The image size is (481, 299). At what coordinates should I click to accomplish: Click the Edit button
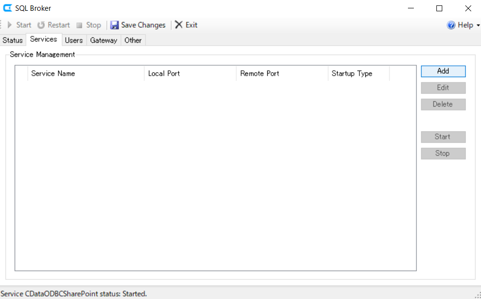click(x=443, y=87)
